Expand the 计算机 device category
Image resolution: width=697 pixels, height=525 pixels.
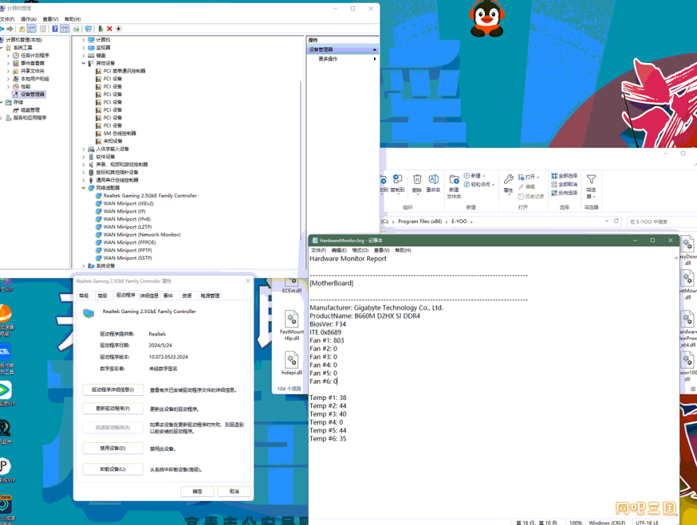tap(83, 40)
